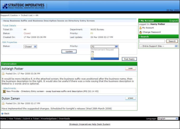Click inside the search text field

(x=152, y=41)
